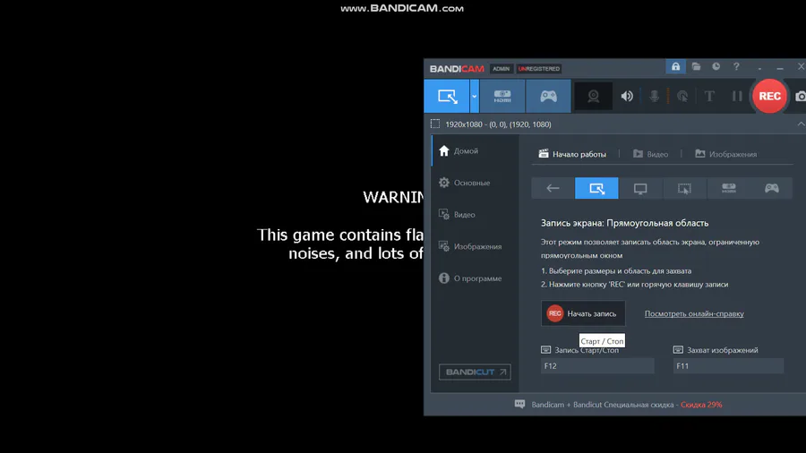Start recording with big red REC button

[769, 96]
